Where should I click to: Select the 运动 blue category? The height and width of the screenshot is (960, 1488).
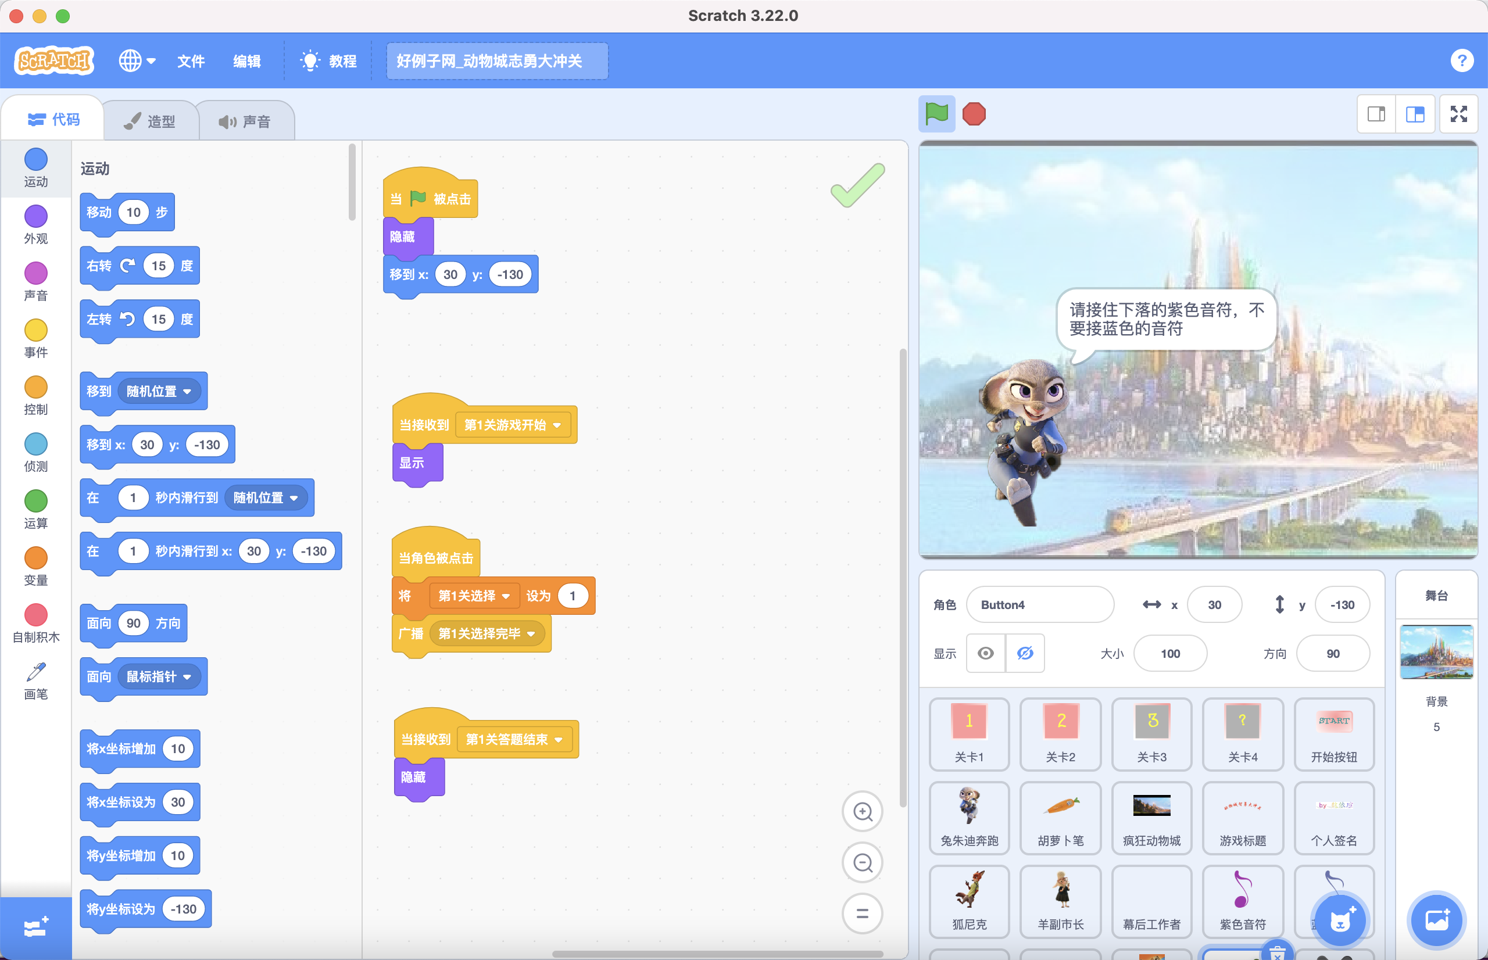35,168
